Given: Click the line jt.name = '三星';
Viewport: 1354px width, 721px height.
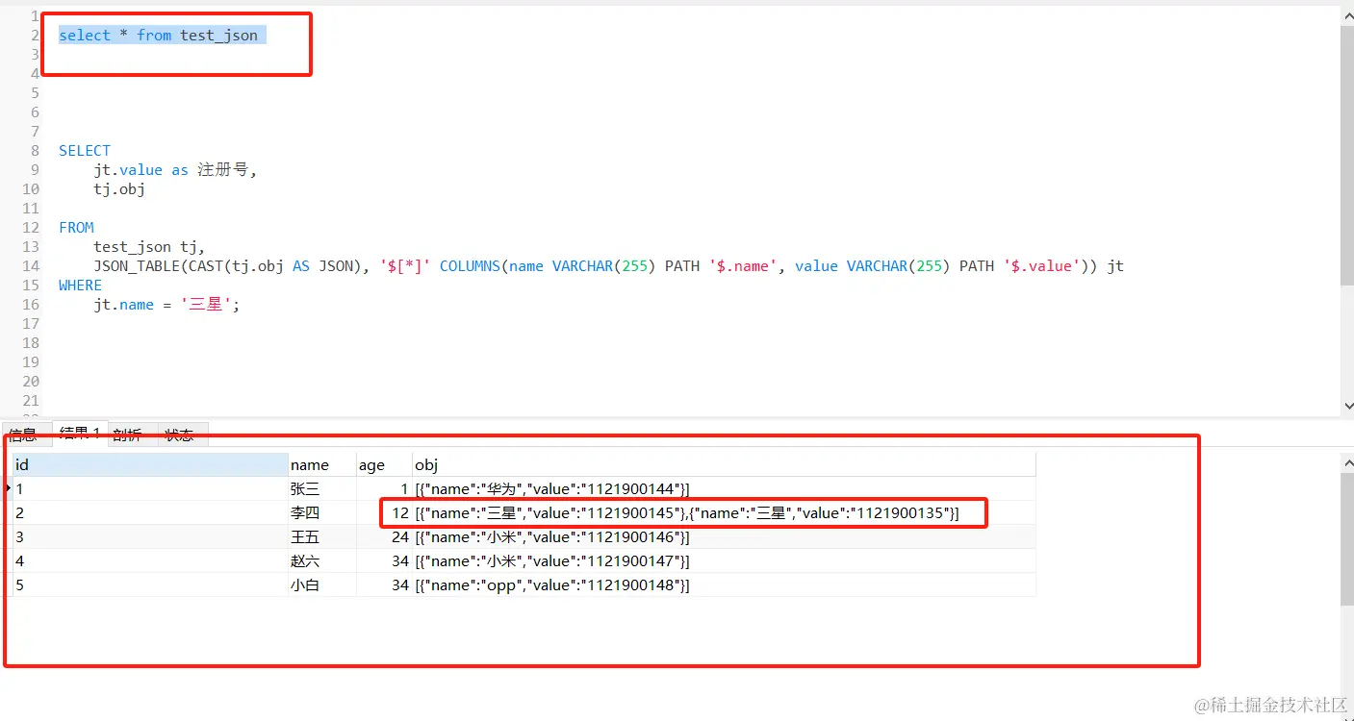Looking at the screenshot, I should [x=166, y=305].
